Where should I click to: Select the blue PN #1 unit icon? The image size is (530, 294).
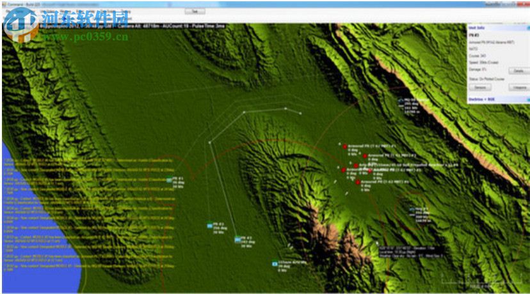169,180
